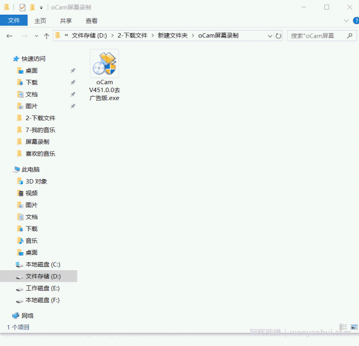This screenshot has width=359, height=346.
Task: Open the chevron after 2-下载文件 in path
Action: tap(153, 36)
